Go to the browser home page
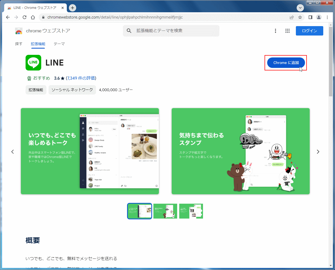Screen dimensions: 335x270 click(33, 17)
